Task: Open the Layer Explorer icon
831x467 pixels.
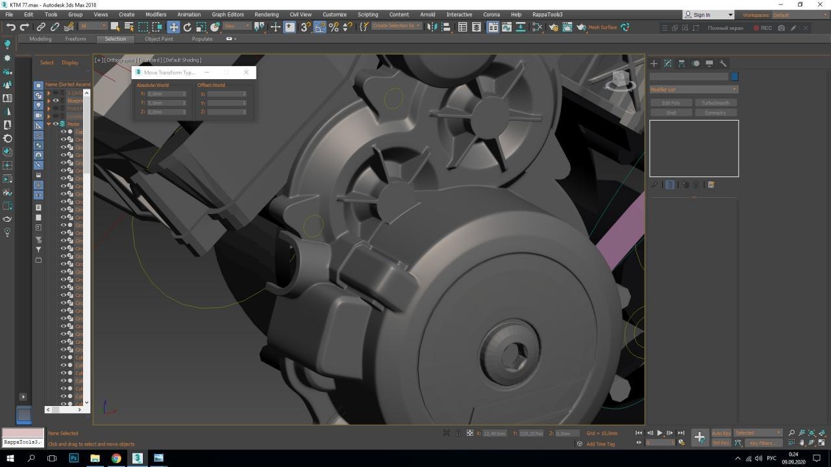Action: point(477,27)
